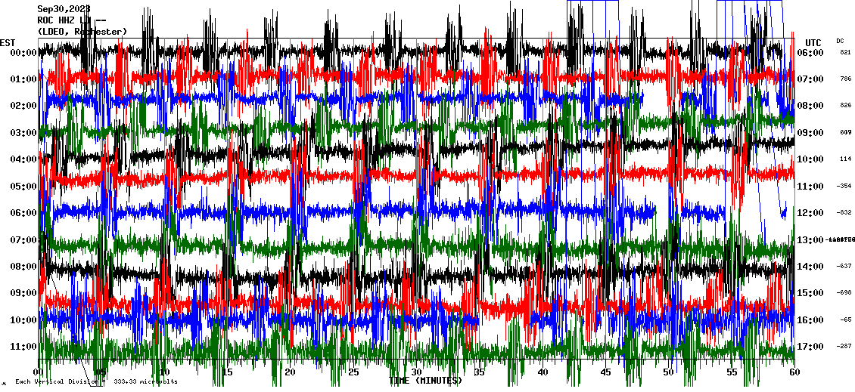Pick the 07:00 UTC row label

(810, 79)
